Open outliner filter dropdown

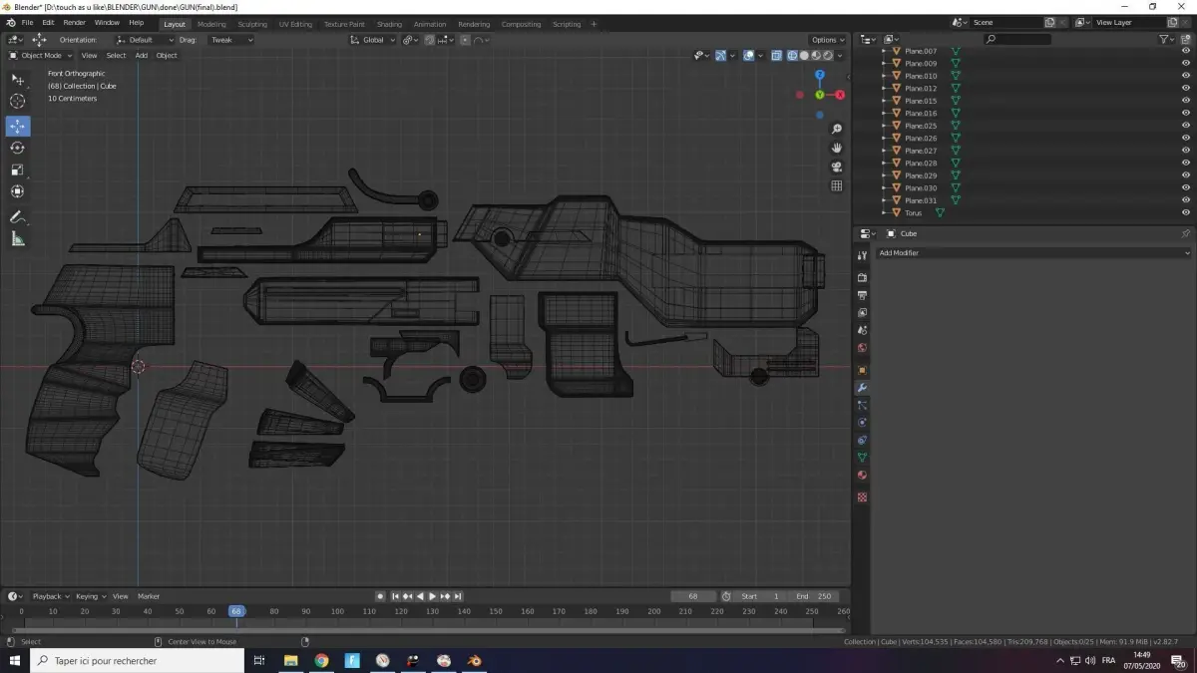[1169, 39]
